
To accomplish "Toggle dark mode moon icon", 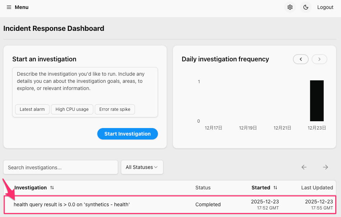I will point(306,7).
